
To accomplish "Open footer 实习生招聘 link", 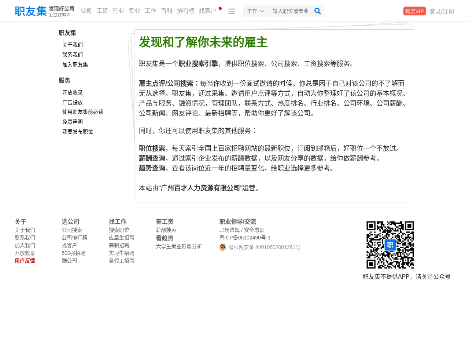I will tap(122, 253).
